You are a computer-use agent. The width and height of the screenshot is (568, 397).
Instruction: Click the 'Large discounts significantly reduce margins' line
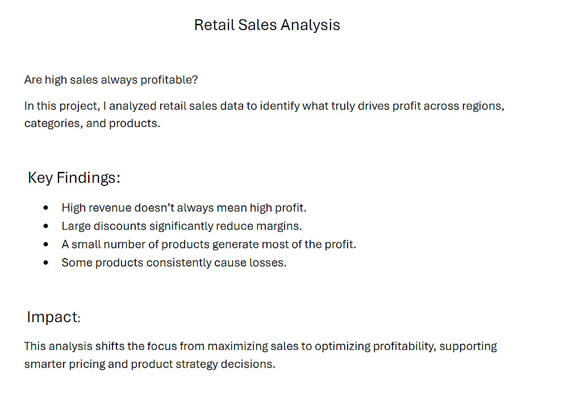coord(182,226)
